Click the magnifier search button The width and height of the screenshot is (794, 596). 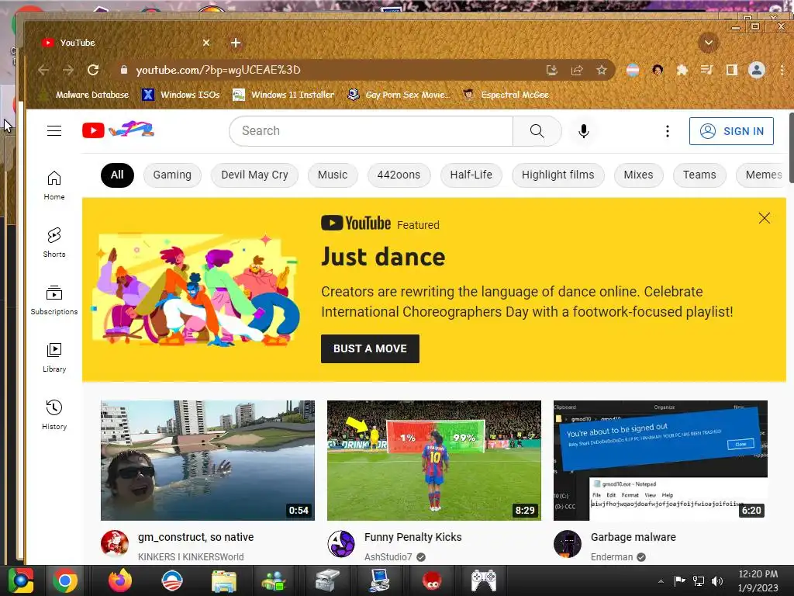point(537,130)
